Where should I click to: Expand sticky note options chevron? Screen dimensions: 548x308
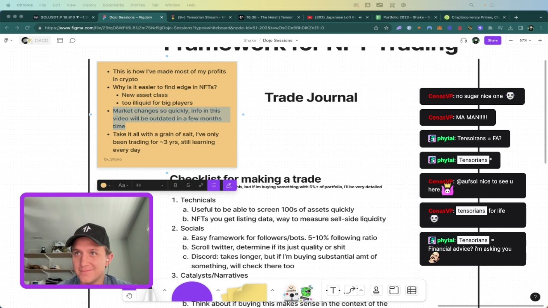click(272, 290)
